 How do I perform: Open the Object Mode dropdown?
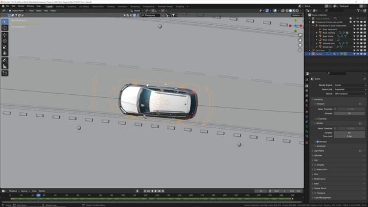point(18,10)
